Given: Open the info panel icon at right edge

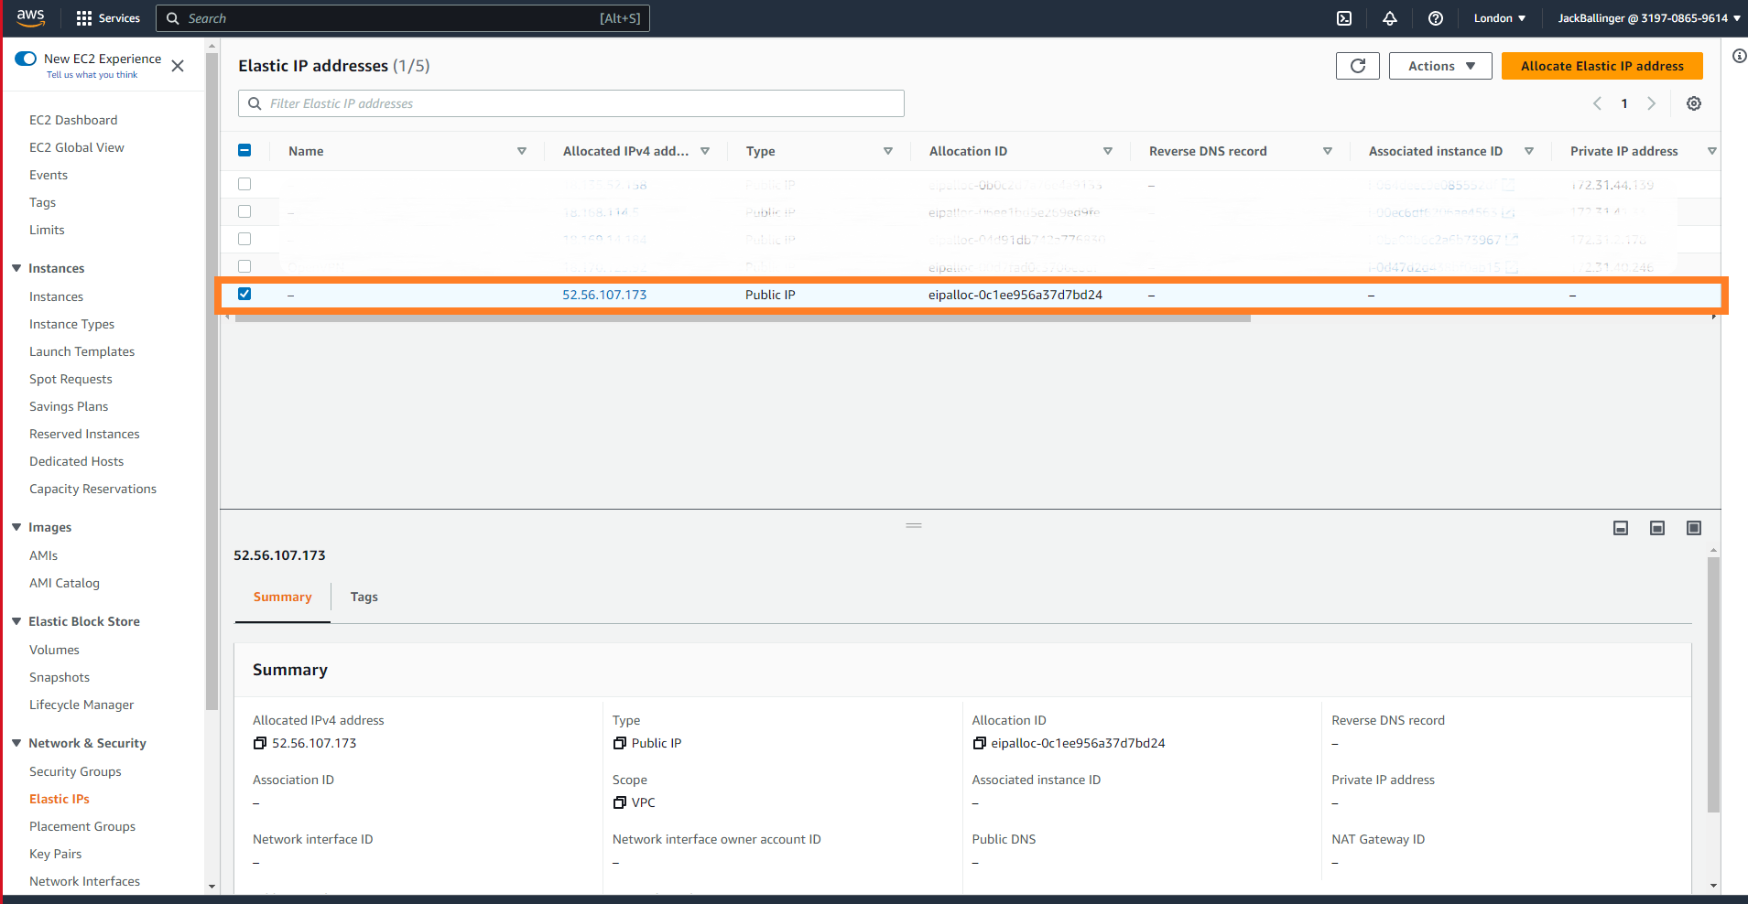Looking at the screenshot, I should [x=1739, y=56].
